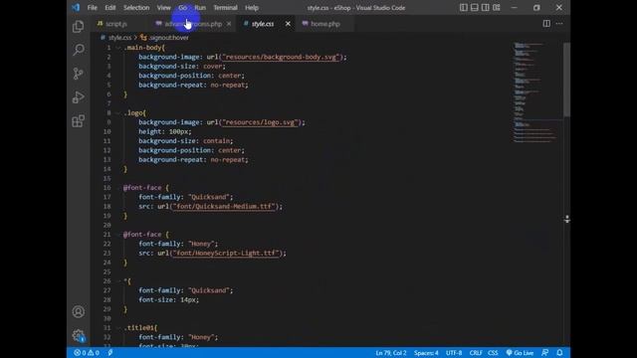Open the Manage gear icon
The height and width of the screenshot is (358, 637).
pyautogui.click(x=79, y=336)
